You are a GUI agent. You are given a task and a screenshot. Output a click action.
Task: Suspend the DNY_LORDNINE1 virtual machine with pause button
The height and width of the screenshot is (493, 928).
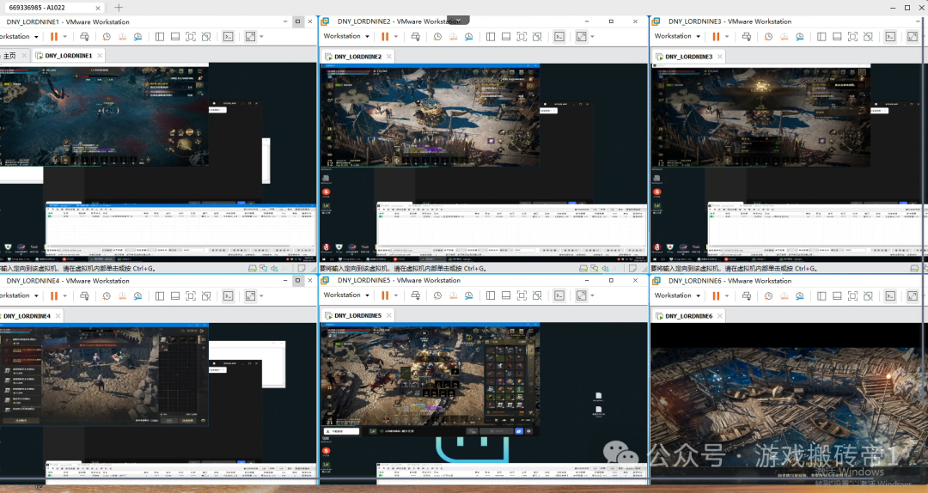pos(54,37)
